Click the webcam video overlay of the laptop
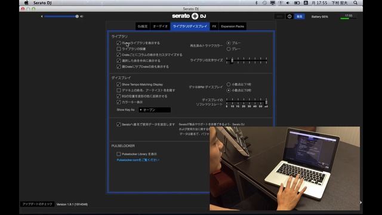 (x=285, y=168)
